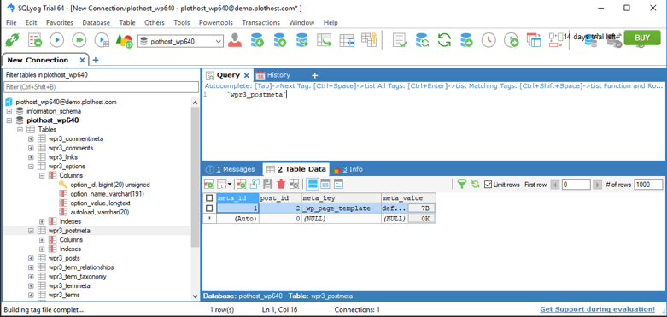The height and width of the screenshot is (317, 667).
Task: Toggle the Limit rows checkbox
Action: coord(488,185)
